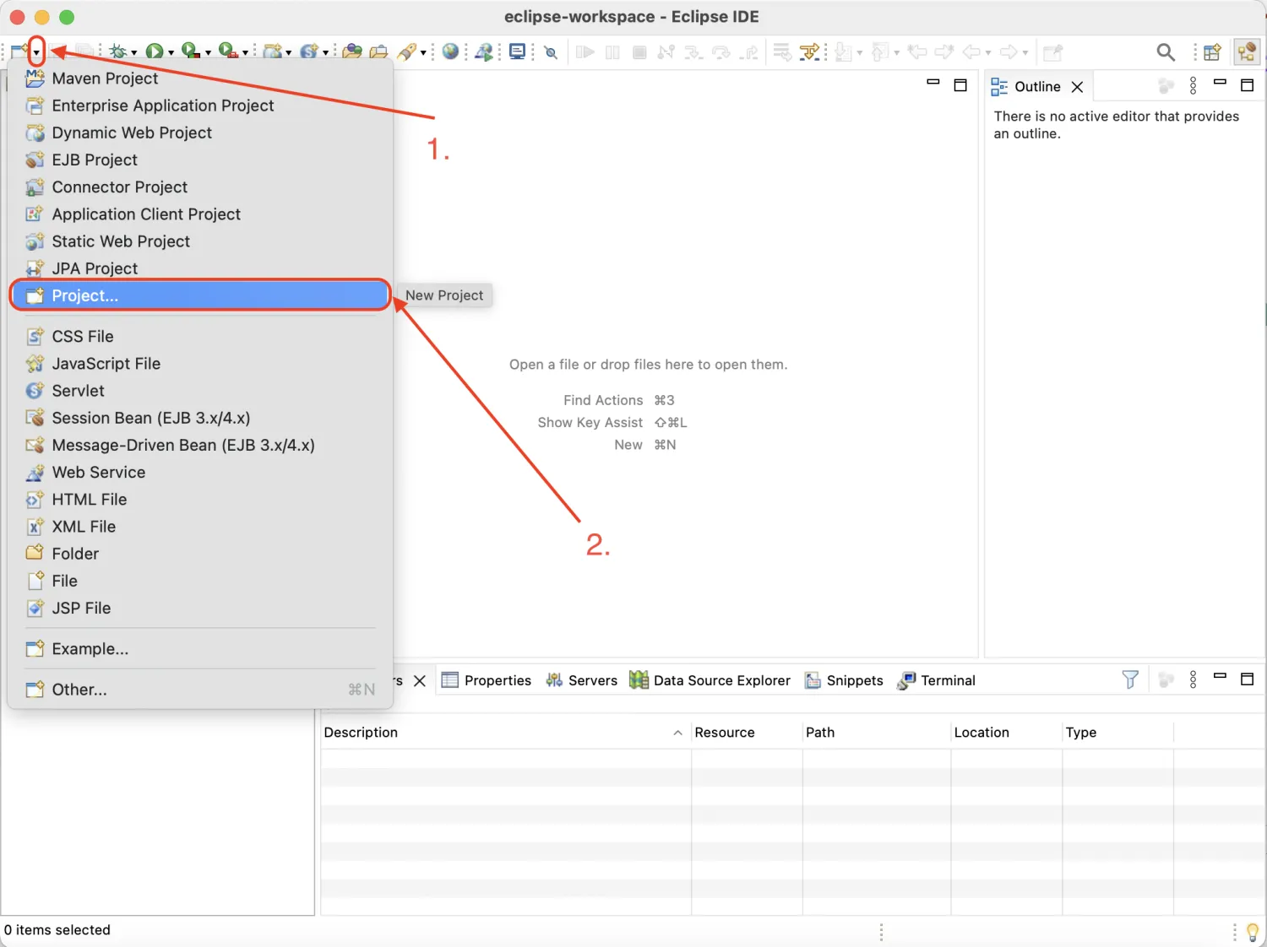Click the filter funnel icon in bottom panel
The image size is (1267, 947).
tap(1130, 679)
